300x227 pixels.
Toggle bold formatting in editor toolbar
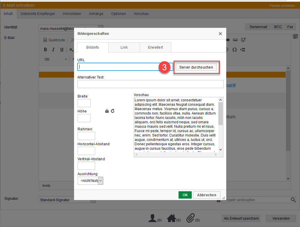tap(45, 50)
